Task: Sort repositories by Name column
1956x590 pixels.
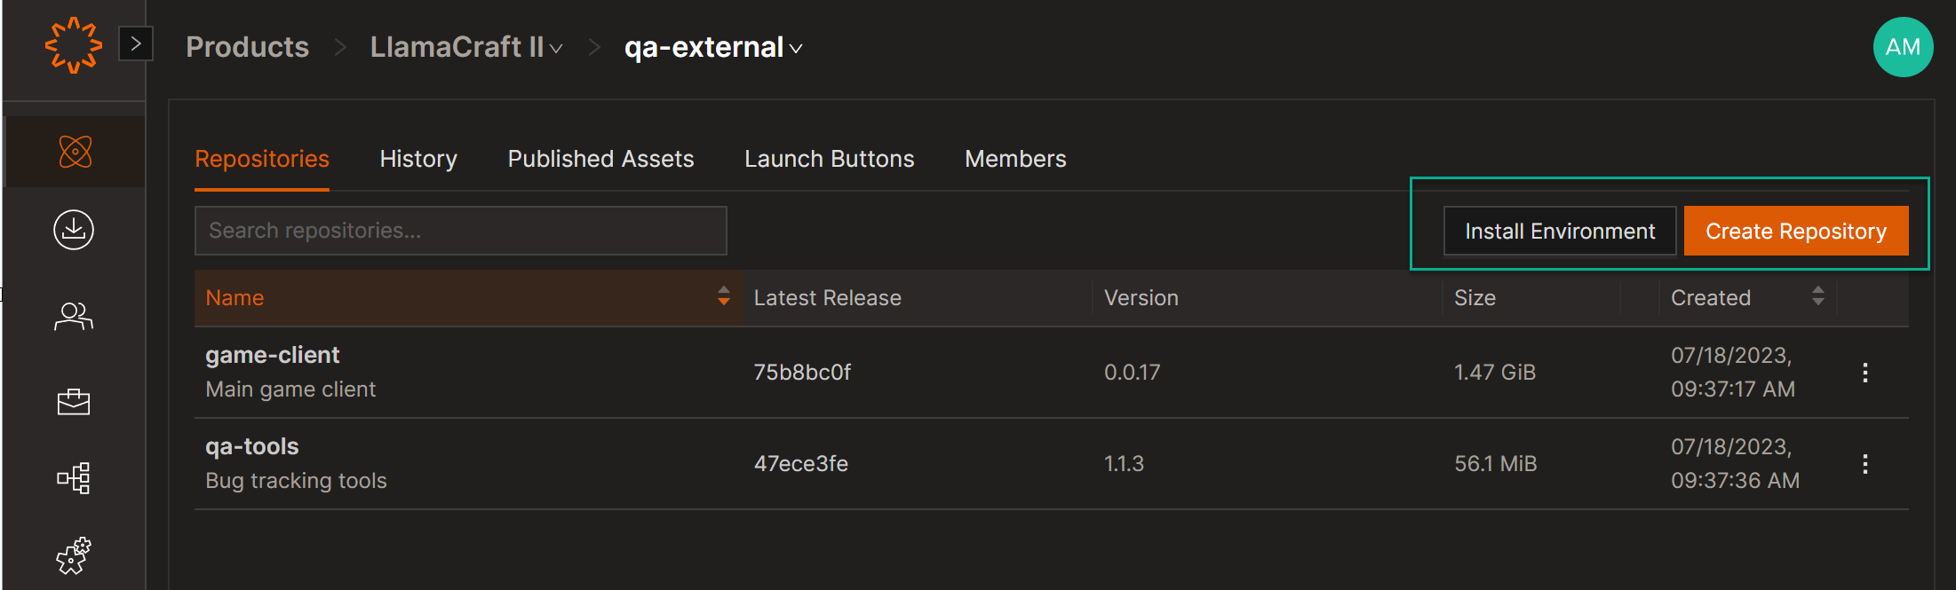Action: click(x=723, y=297)
